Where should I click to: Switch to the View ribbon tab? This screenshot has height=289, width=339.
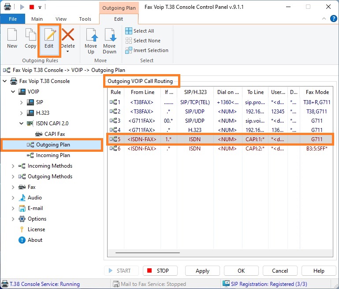(61, 19)
